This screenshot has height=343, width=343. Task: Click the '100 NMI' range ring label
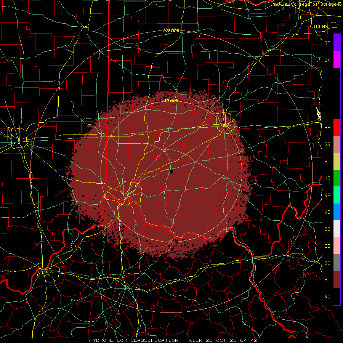[171, 30]
